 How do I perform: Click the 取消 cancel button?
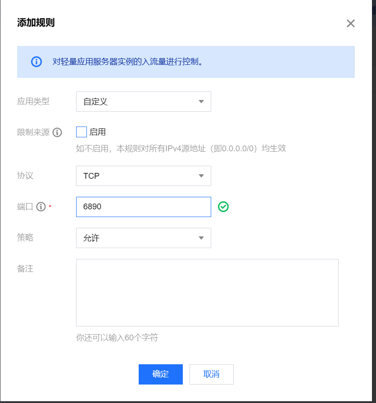coord(211,374)
